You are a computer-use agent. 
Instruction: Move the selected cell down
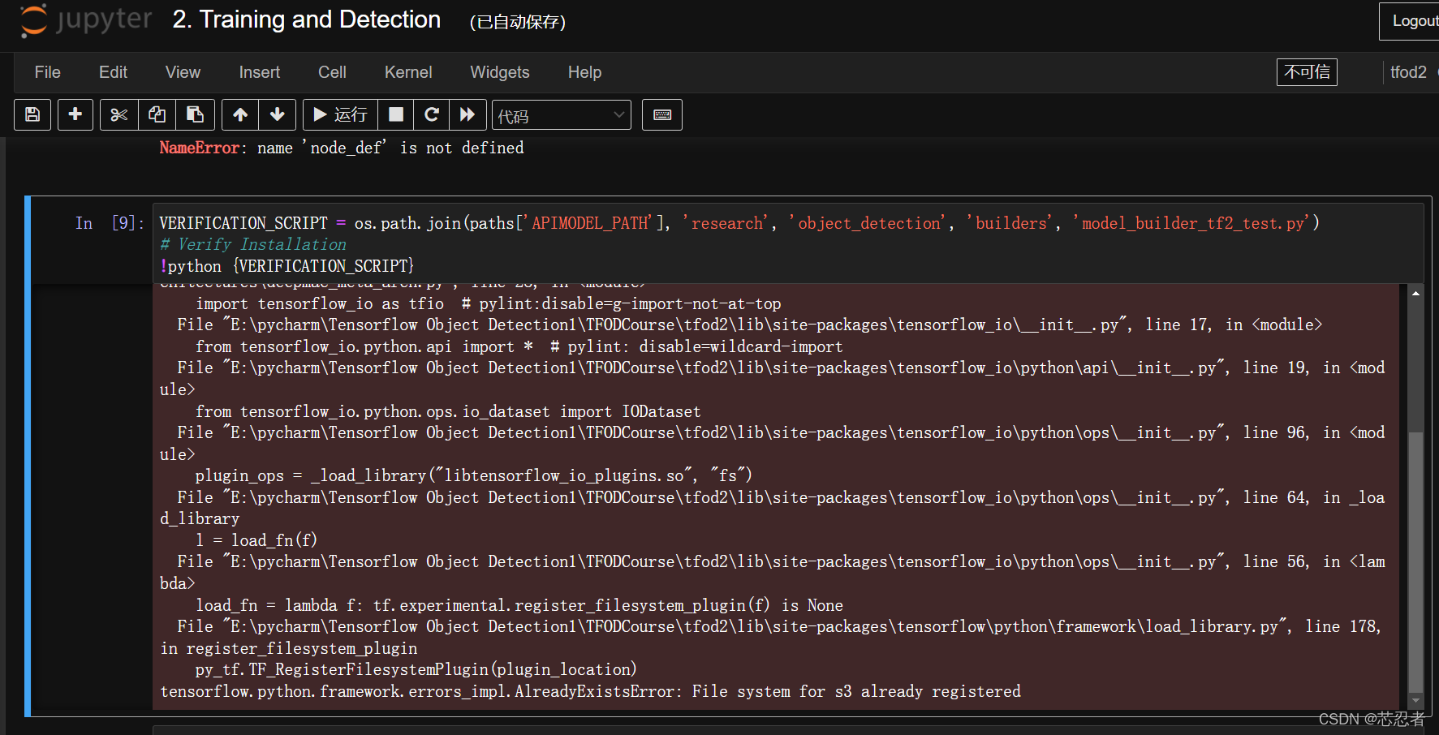(277, 114)
